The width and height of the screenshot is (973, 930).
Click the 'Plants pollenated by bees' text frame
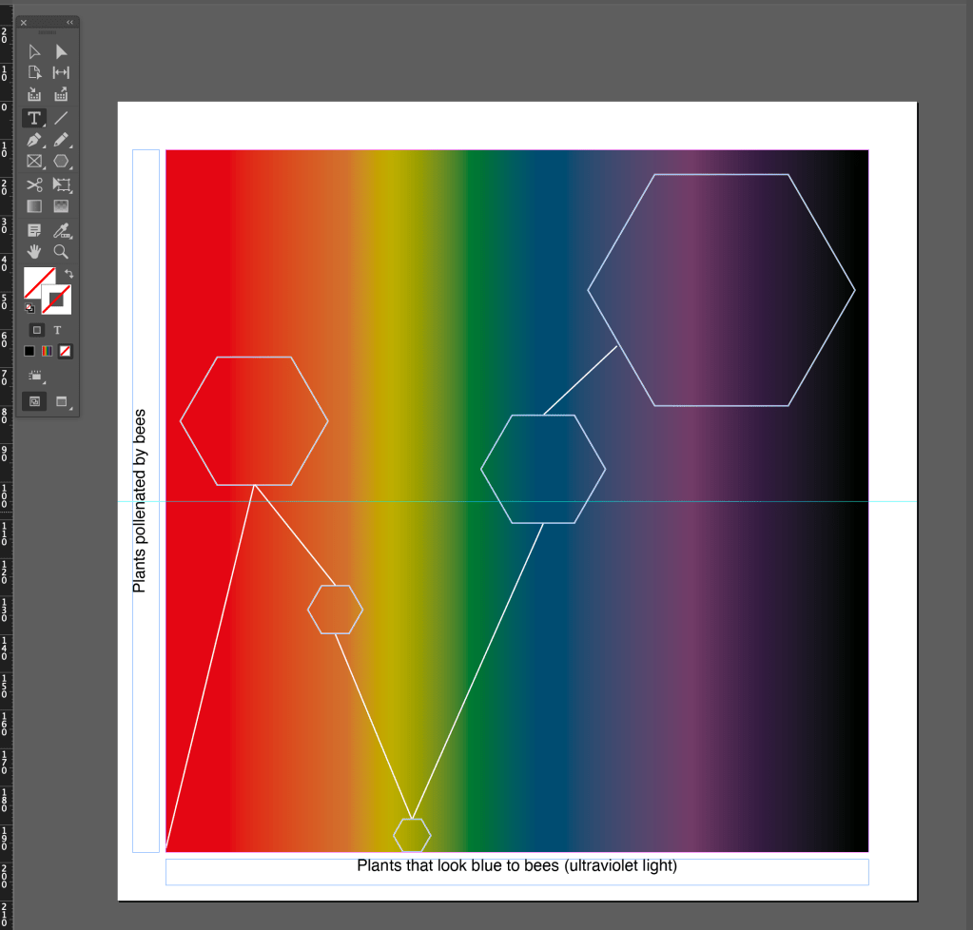point(145,500)
